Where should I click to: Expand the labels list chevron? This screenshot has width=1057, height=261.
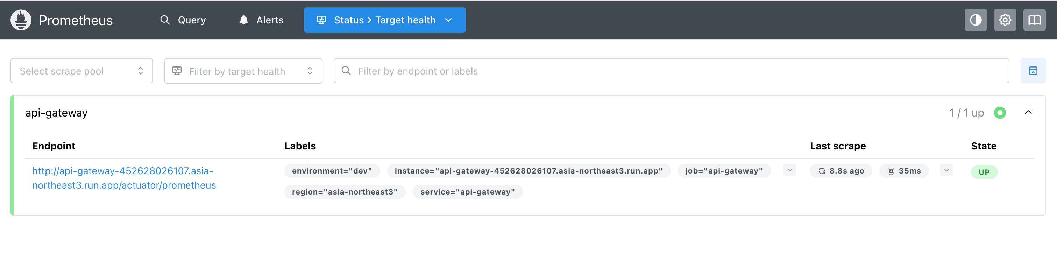[789, 170]
